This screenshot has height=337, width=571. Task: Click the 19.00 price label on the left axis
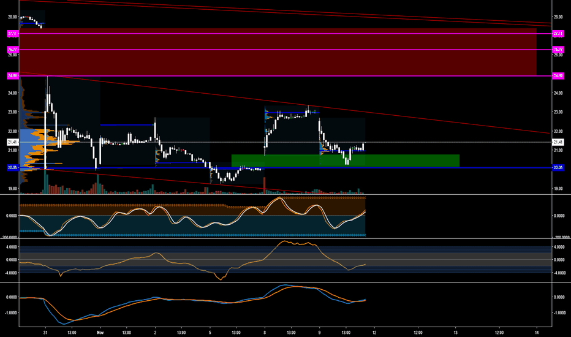click(x=12, y=188)
